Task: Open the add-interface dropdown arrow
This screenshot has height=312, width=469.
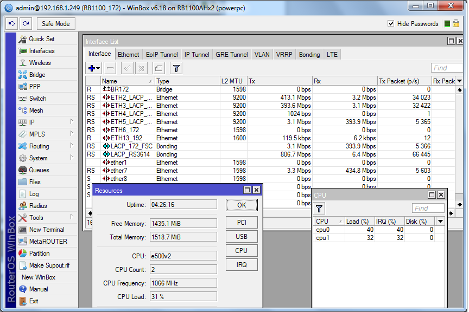Action: [98, 68]
